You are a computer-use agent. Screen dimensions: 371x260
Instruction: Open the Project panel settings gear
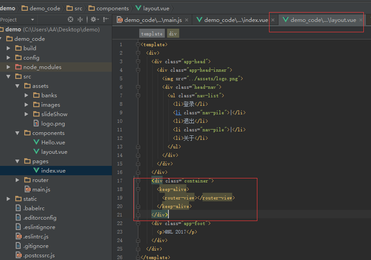(94, 19)
